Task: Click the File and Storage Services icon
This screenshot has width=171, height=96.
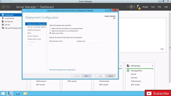Action: tap(3, 28)
